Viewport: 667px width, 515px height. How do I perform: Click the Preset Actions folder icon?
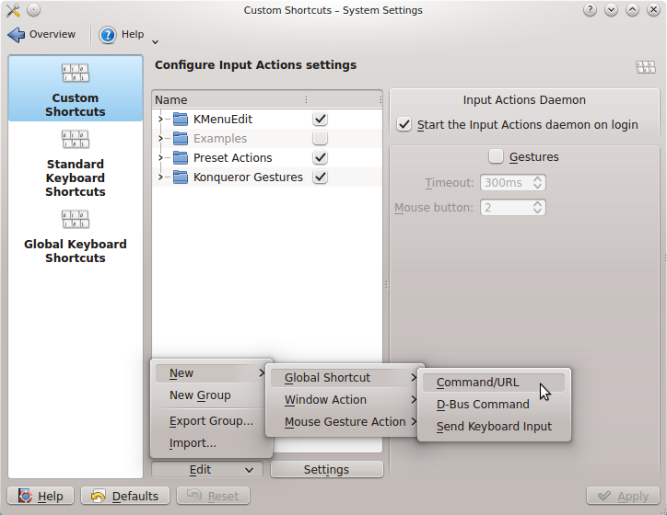[x=180, y=158]
